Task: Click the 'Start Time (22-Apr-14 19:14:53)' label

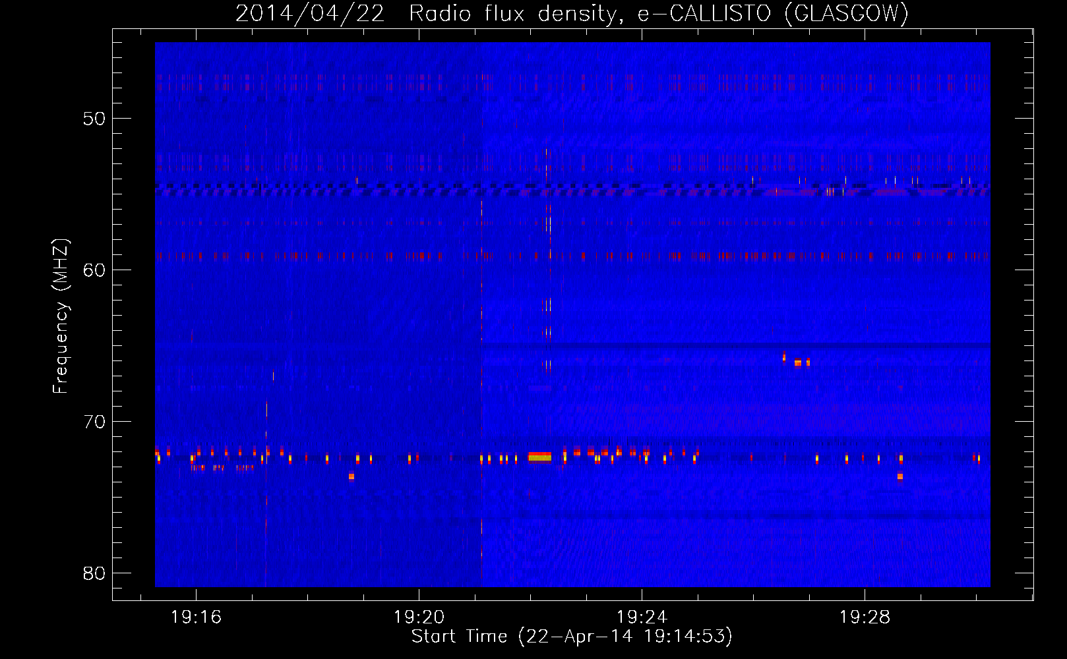Action: click(572, 637)
